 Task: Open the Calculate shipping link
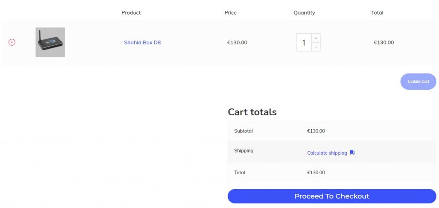(327, 153)
